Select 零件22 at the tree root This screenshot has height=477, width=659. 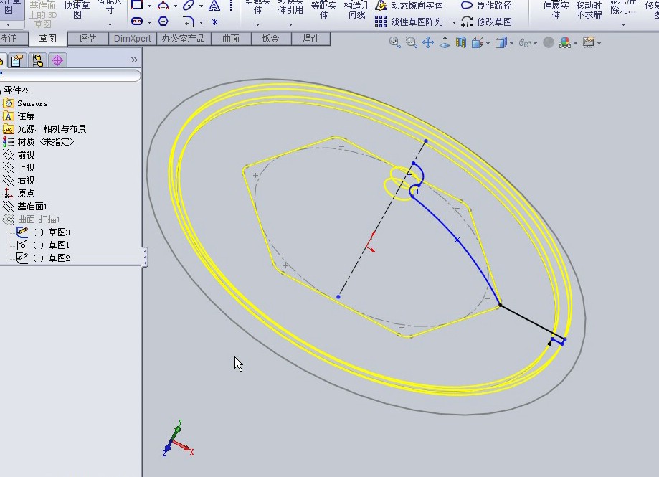point(16,90)
